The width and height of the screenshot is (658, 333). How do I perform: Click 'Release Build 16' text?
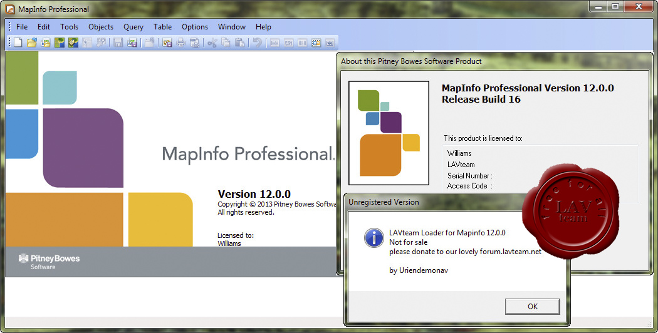(481, 100)
